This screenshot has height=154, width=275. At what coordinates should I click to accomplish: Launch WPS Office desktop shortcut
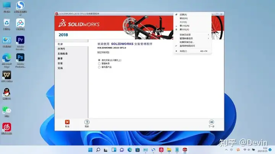click(6, 76)
